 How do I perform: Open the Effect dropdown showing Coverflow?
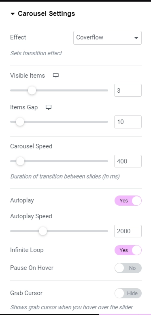[x=107, y=38]
